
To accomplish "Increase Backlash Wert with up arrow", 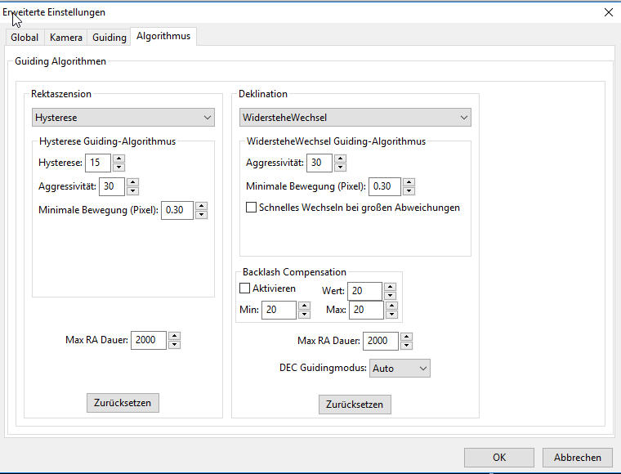I will pyautogui.click(x=390, y=287).
